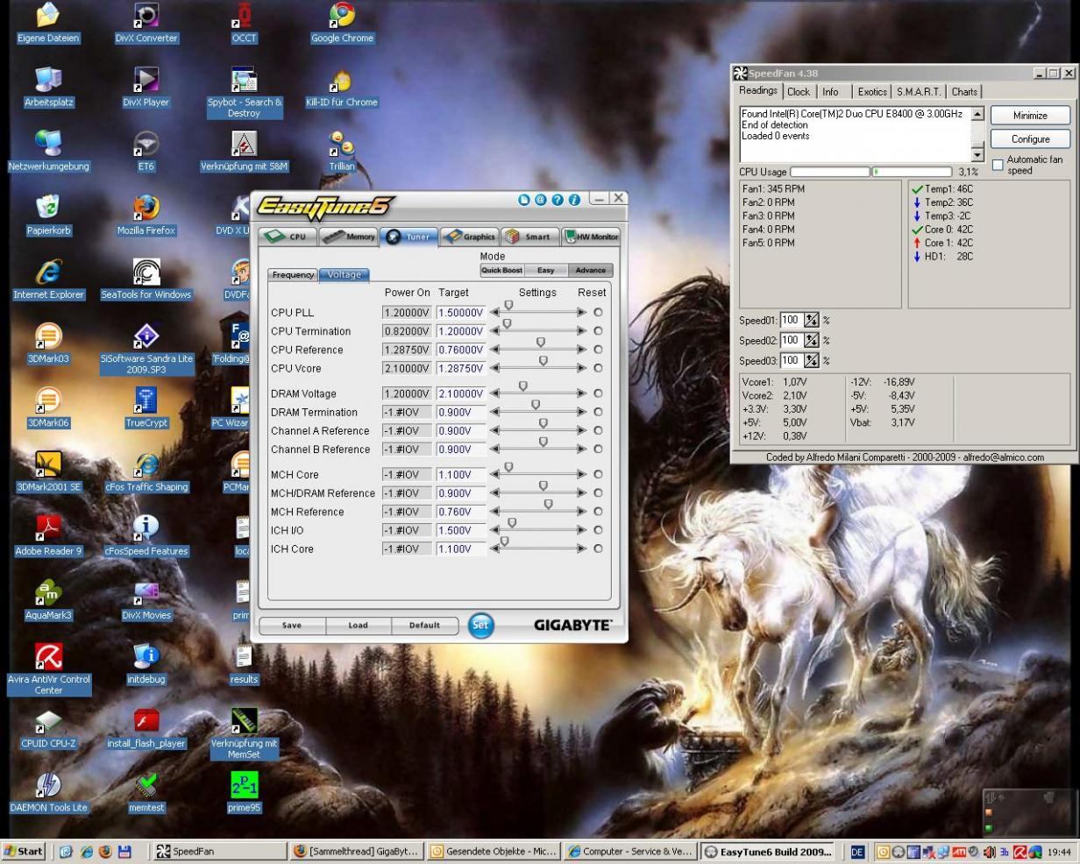Select the ICH I/O reset radio button
The height and width of the screenshot is (864, 1080).
coord(598,530)
